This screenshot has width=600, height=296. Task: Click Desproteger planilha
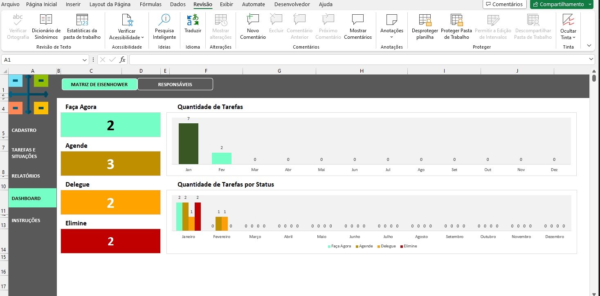(425, 27)
